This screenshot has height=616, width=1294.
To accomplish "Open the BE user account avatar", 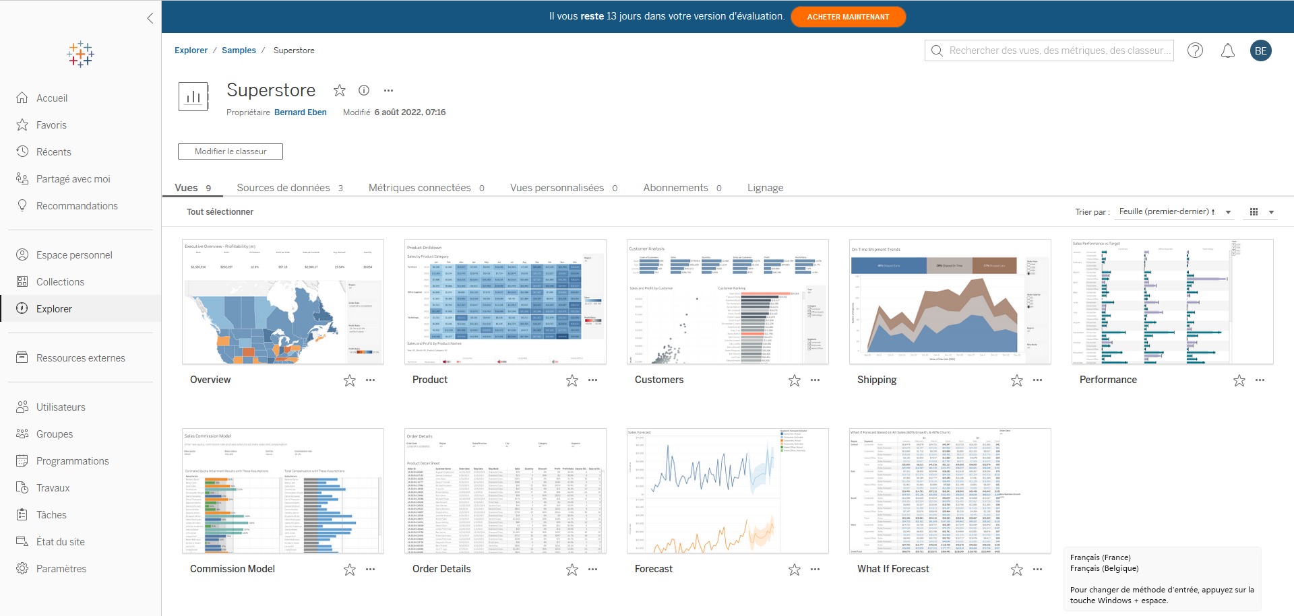I will [x=1260, y=50].
